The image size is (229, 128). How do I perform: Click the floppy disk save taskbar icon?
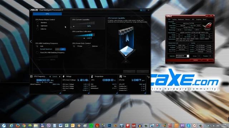coord(42,126)
